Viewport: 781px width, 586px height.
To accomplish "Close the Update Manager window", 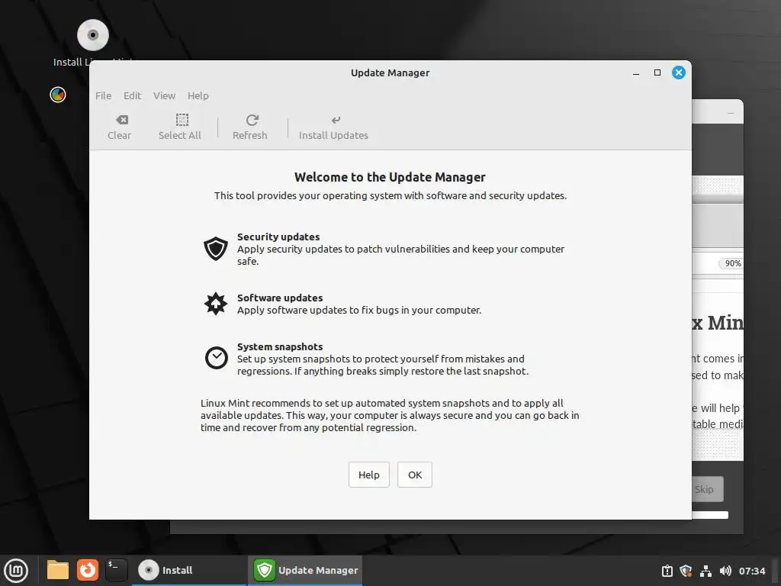I will point(678,72).
